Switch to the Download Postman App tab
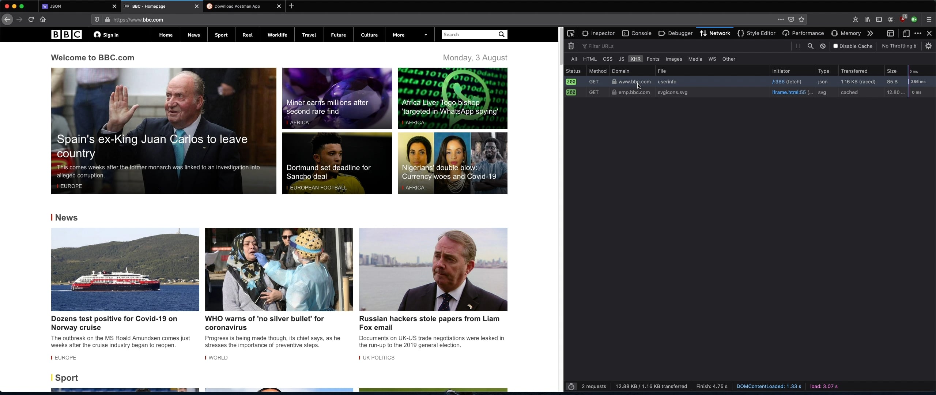The image size is (936, 395). click(x=237, y=6)
